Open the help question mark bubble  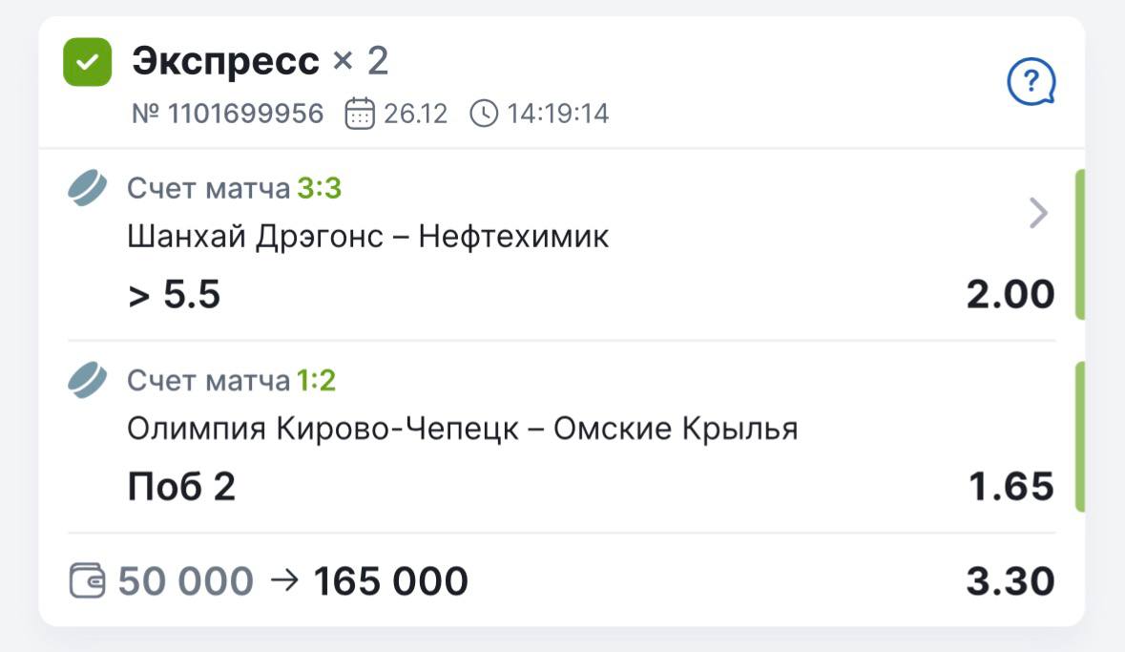pos(1031,83)
